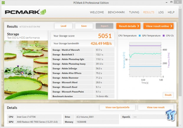Image resolution: width=183 pixels, height=128 pixels.
Task: Click the PCMark app icon in title bar
Action: [x=3, y=3]
